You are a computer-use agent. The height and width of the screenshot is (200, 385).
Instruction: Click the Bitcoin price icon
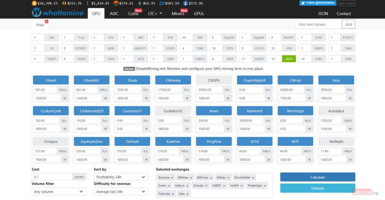point(34,3)
